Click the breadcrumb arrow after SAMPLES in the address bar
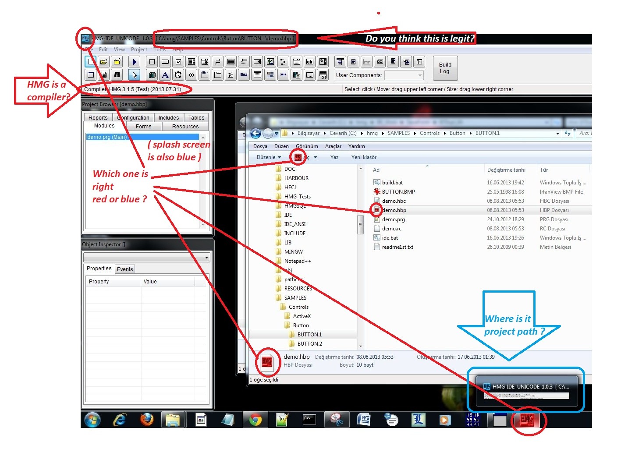 [415, 133]
